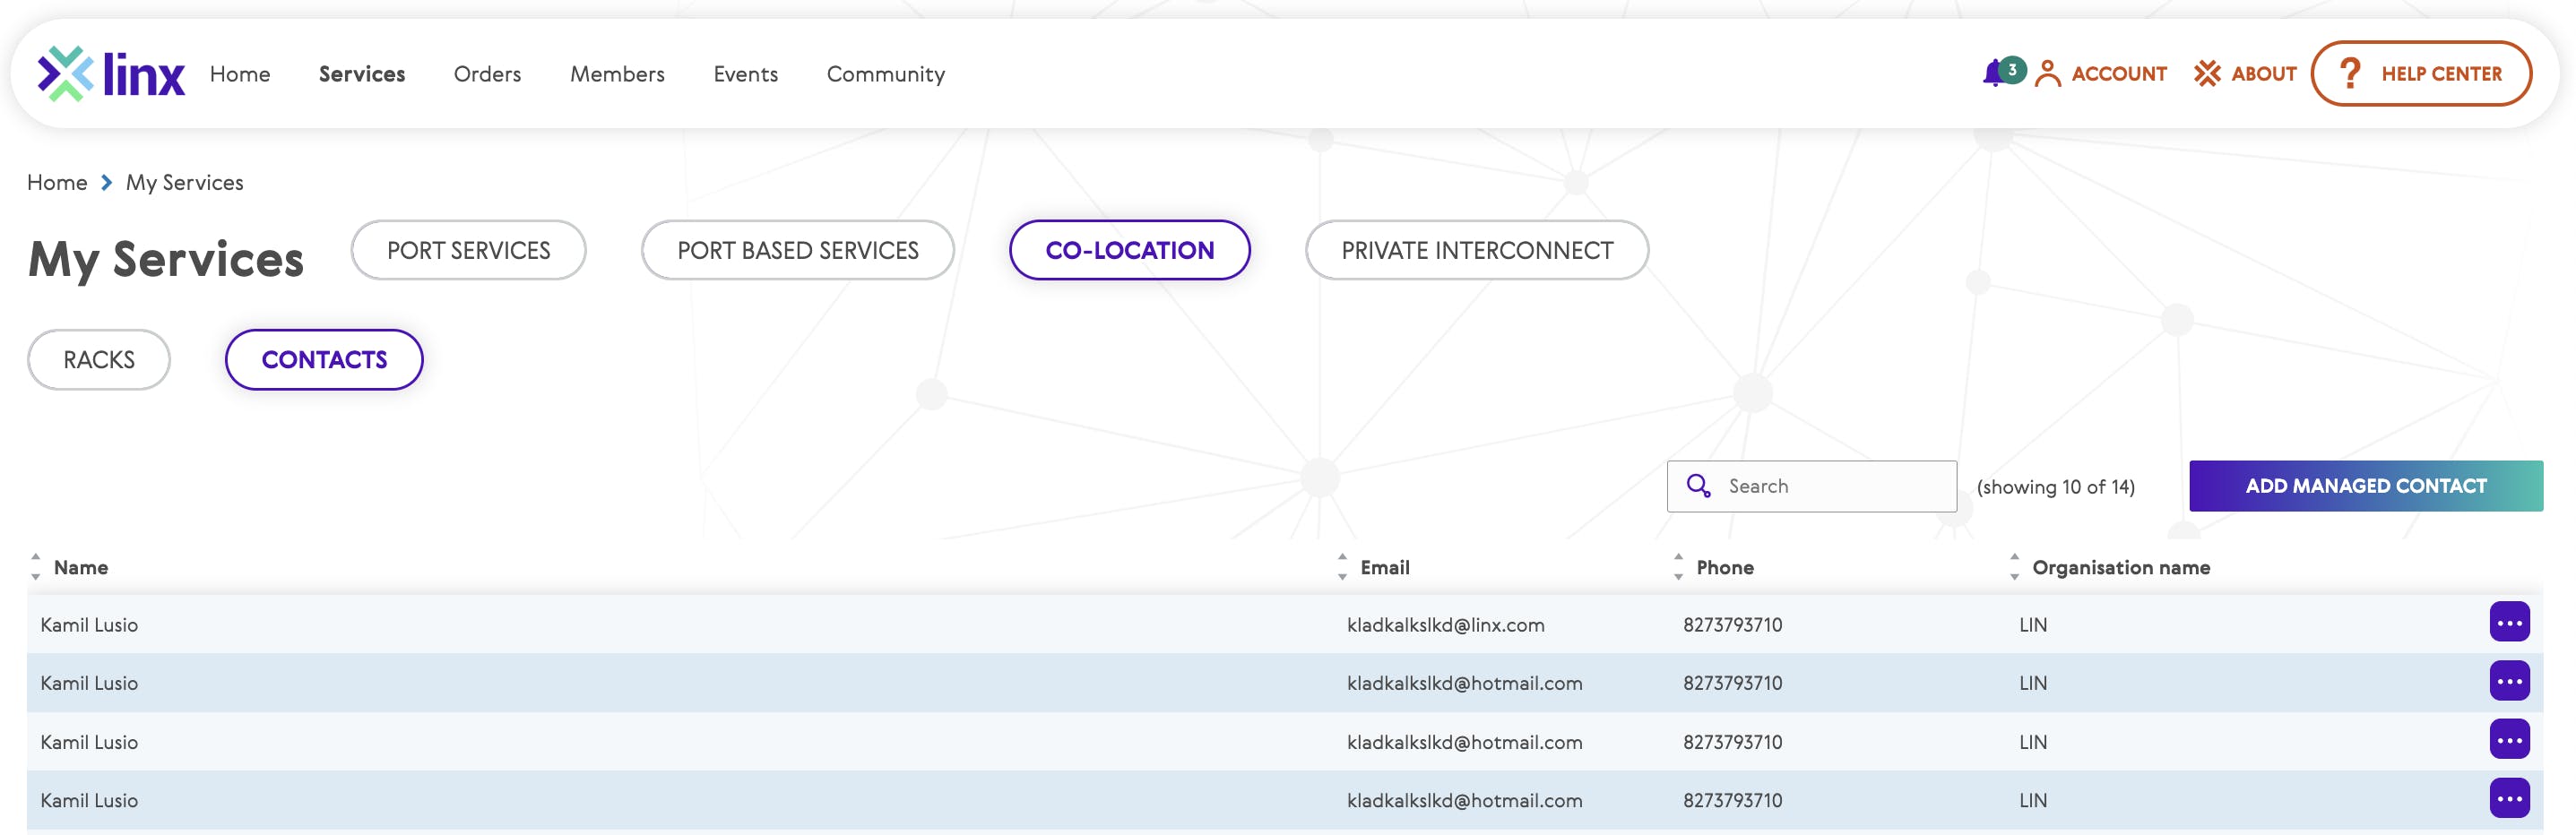
Task: Open the Help Center
Action: [x=2421, y=74]
